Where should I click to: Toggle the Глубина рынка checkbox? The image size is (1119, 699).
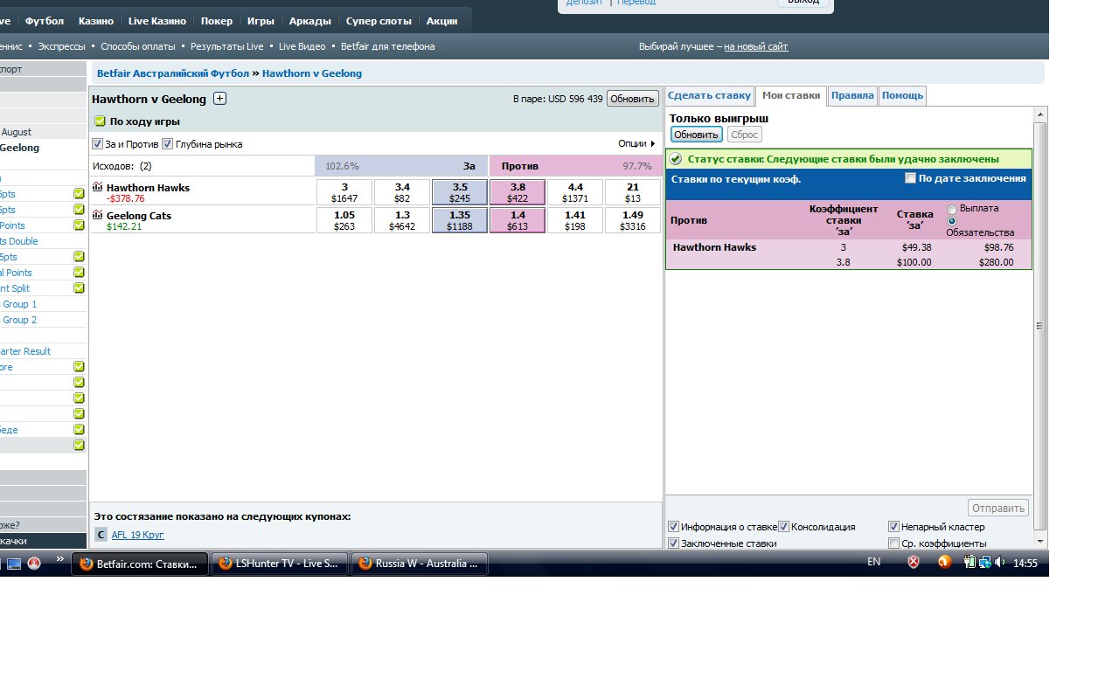tap(168, 144)
